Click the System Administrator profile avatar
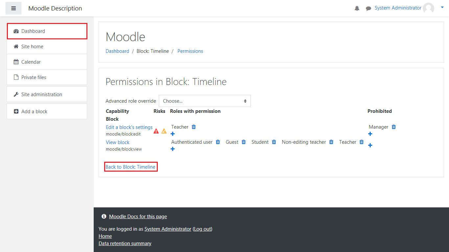 pyautogui.click(x=428, y=8)
